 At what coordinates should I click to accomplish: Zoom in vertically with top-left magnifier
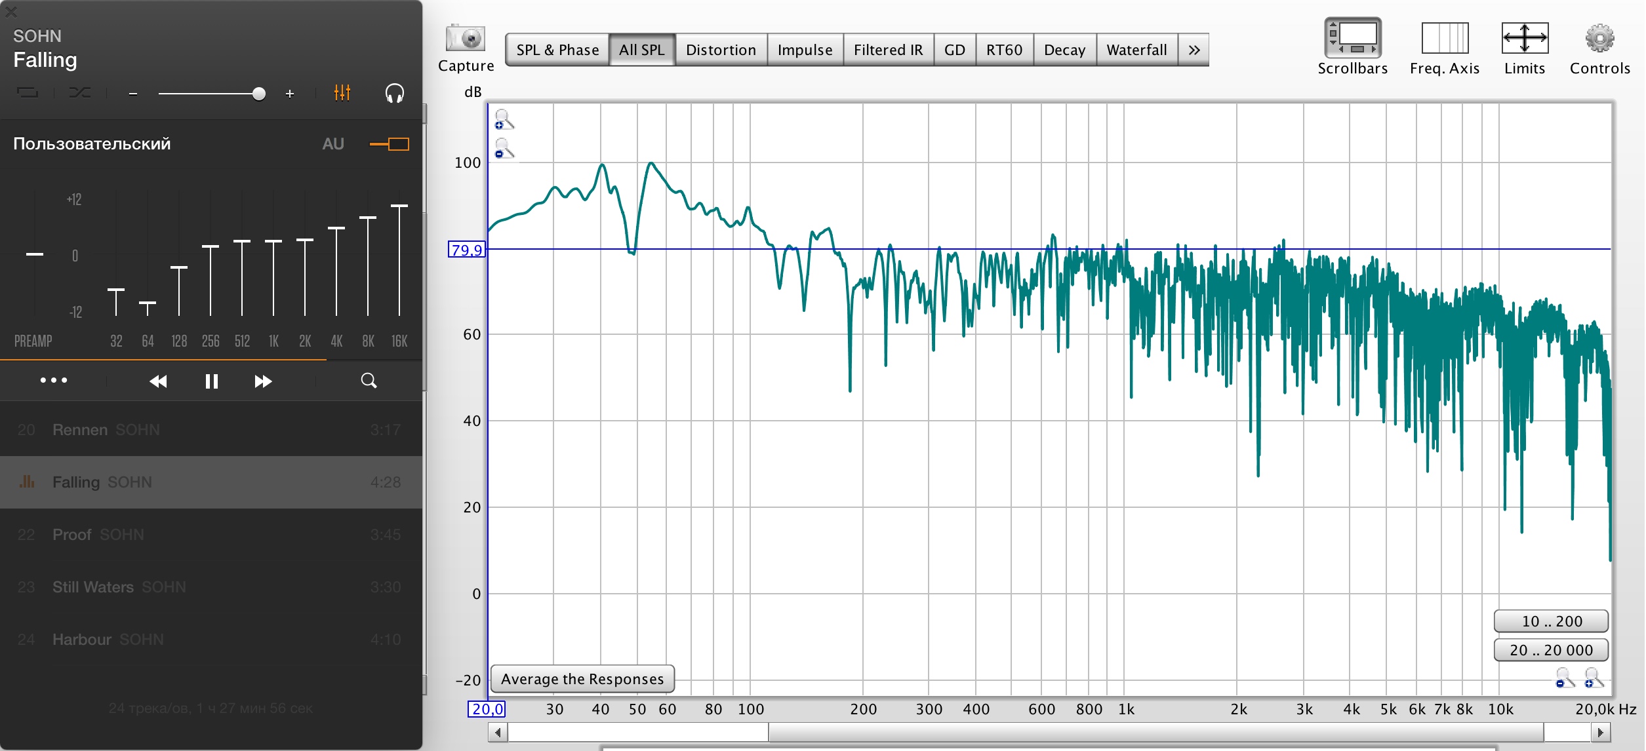coord(503,120)
